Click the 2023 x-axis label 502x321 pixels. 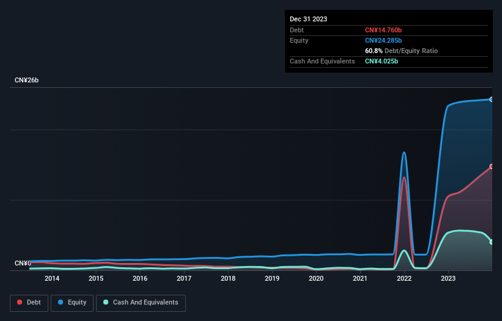click(x=448, y=278)
